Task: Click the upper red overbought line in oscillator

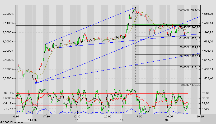Action: pos(102,94)
